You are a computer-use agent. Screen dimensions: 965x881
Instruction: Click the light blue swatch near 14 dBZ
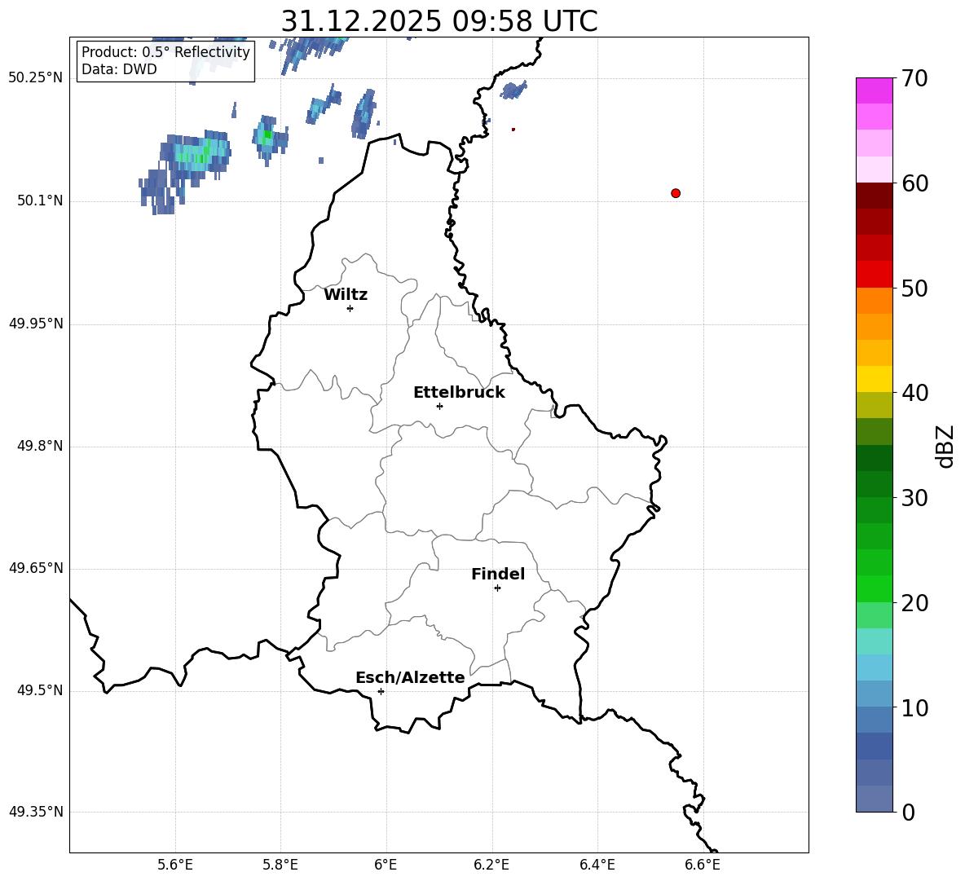coord(874,667)
